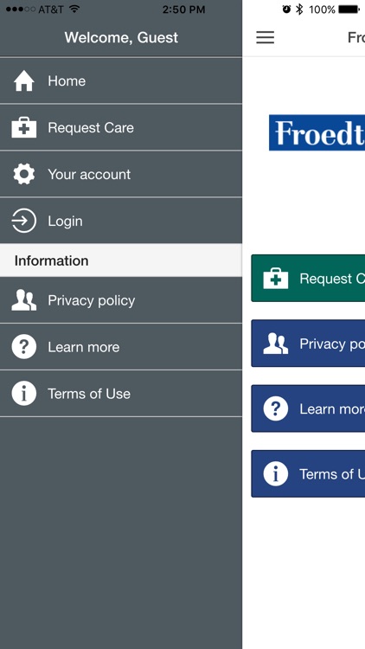Open Your account menu entry
The width and height of the screenshot is (365, 649).
(x=121, y=174)
